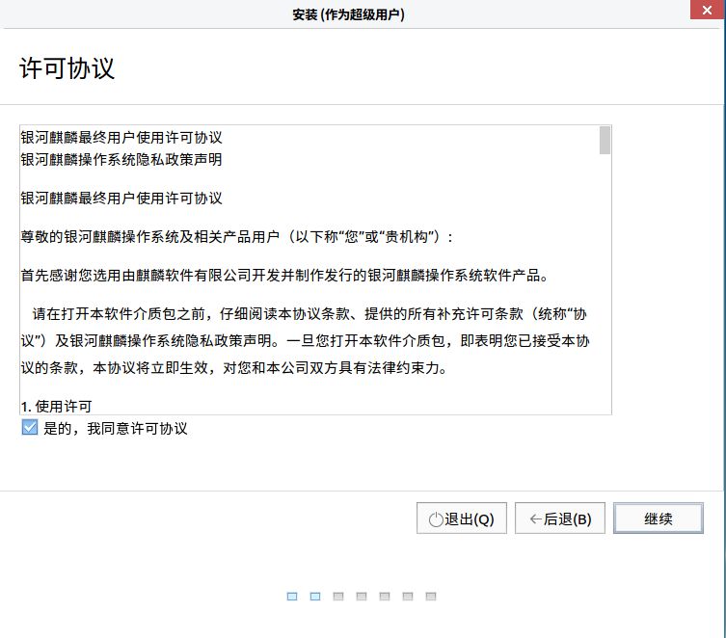This screenshot has width=726, height=638.
Task: Click the paragraph line starting '请在打开本软件介质包之前'
Action: coord(309,314)
